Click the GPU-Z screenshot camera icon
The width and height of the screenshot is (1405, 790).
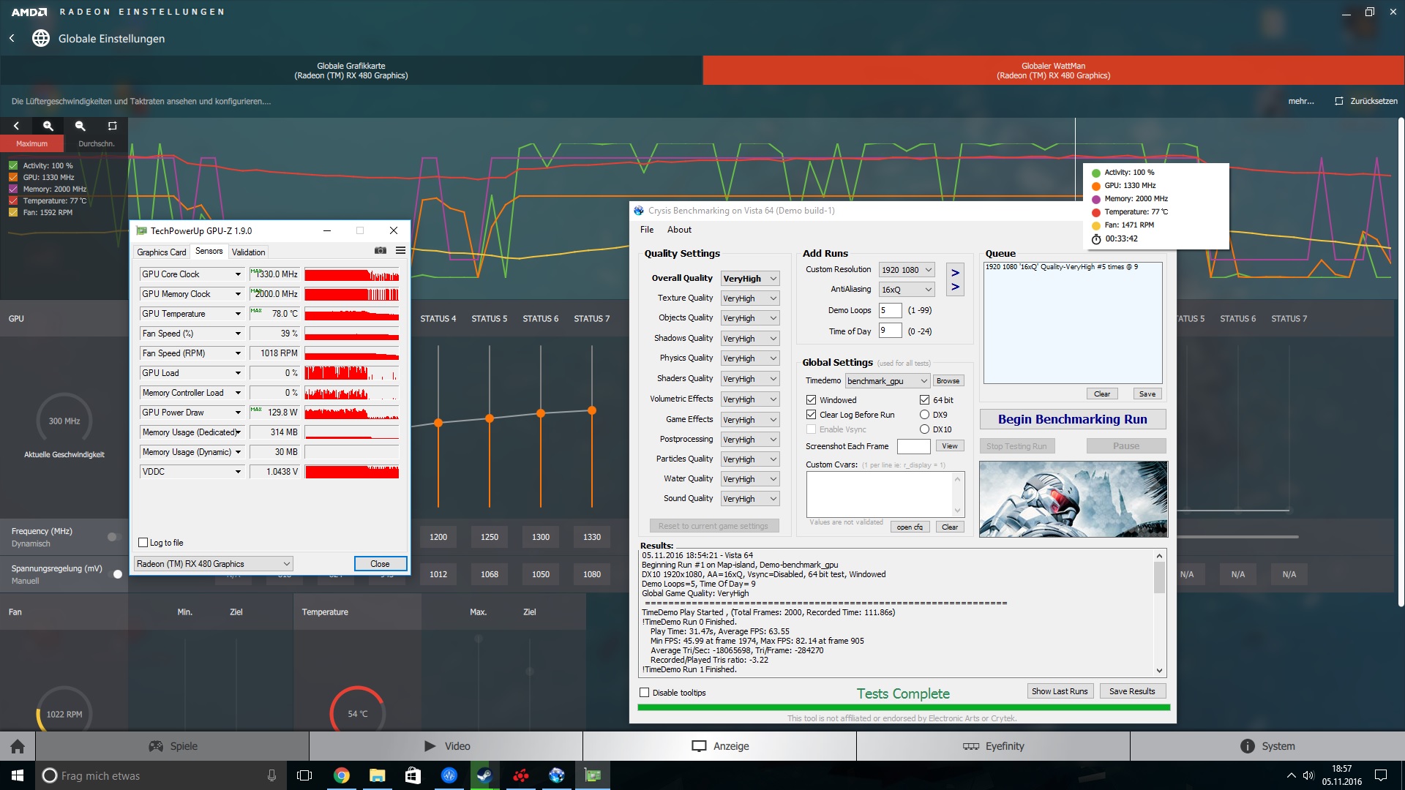[x=381, y=251]
